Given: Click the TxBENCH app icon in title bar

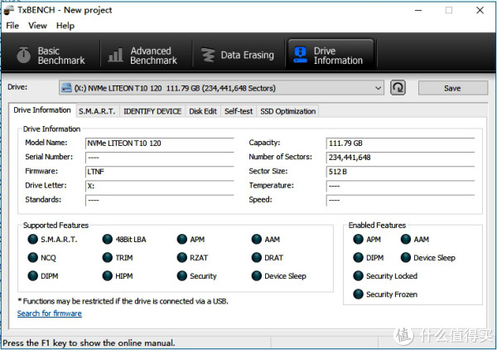Looking at the screenshot, I should pos(8,10).
